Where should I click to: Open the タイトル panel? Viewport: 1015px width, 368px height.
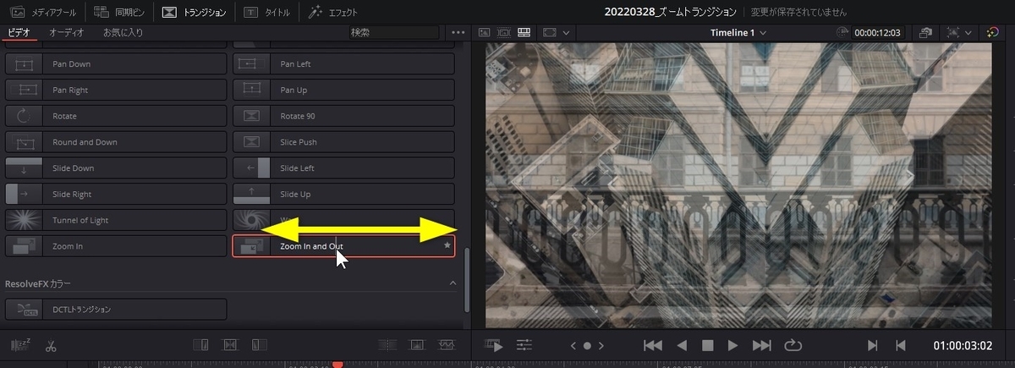tap(267, 13)
